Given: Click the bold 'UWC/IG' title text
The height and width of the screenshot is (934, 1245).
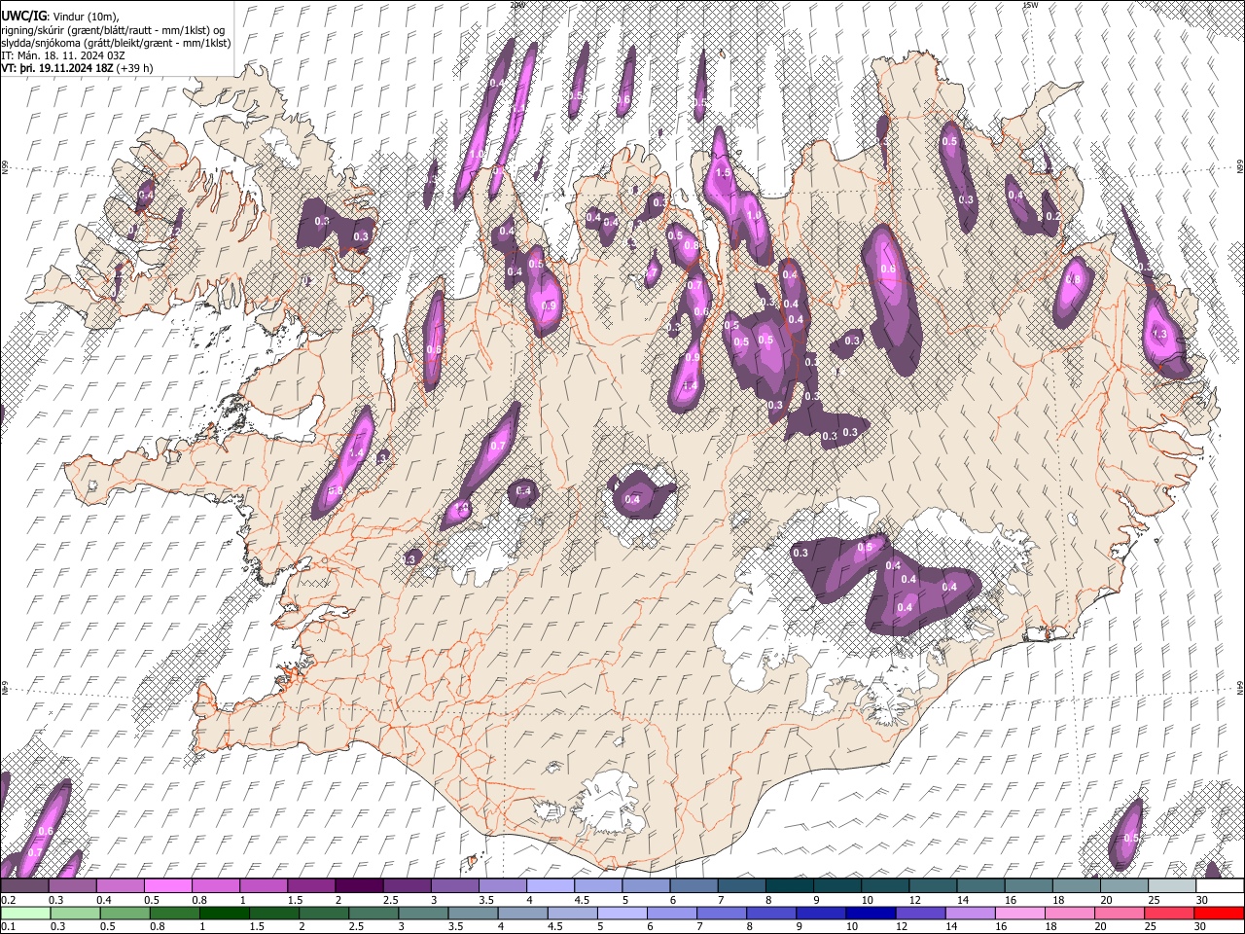Looking at the screenshot, I should (x=24, y=15).
